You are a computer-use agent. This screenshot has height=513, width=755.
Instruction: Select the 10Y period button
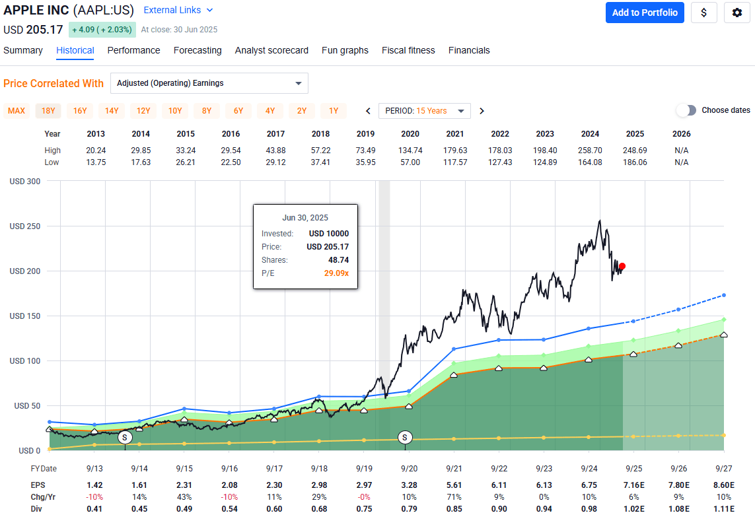tap(175, 111)
